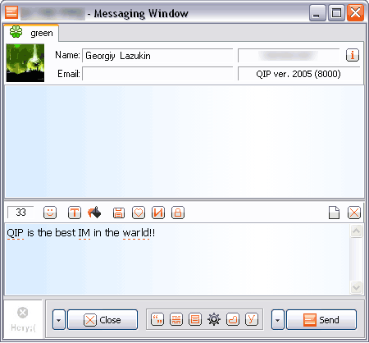The image size is (369, 343).
Task: Toggle the gear settings icon
Action: pos(214,319)
